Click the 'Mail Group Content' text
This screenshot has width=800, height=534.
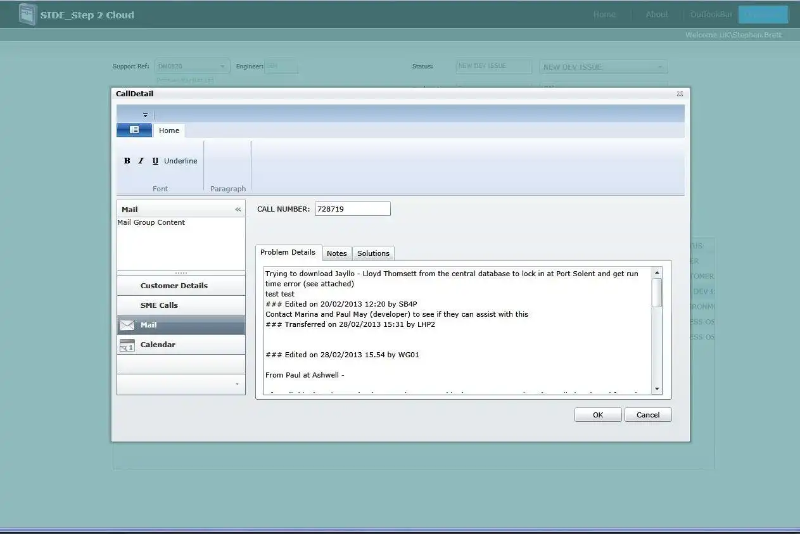pyautogui.click(x=151, y=222)
